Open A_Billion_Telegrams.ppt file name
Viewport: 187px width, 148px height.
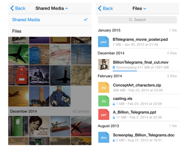click(x=135, y=112)
